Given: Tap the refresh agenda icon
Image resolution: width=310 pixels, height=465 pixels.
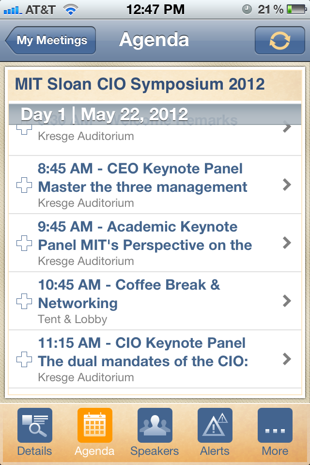Looking at the screenshot, I should point(279,41).
